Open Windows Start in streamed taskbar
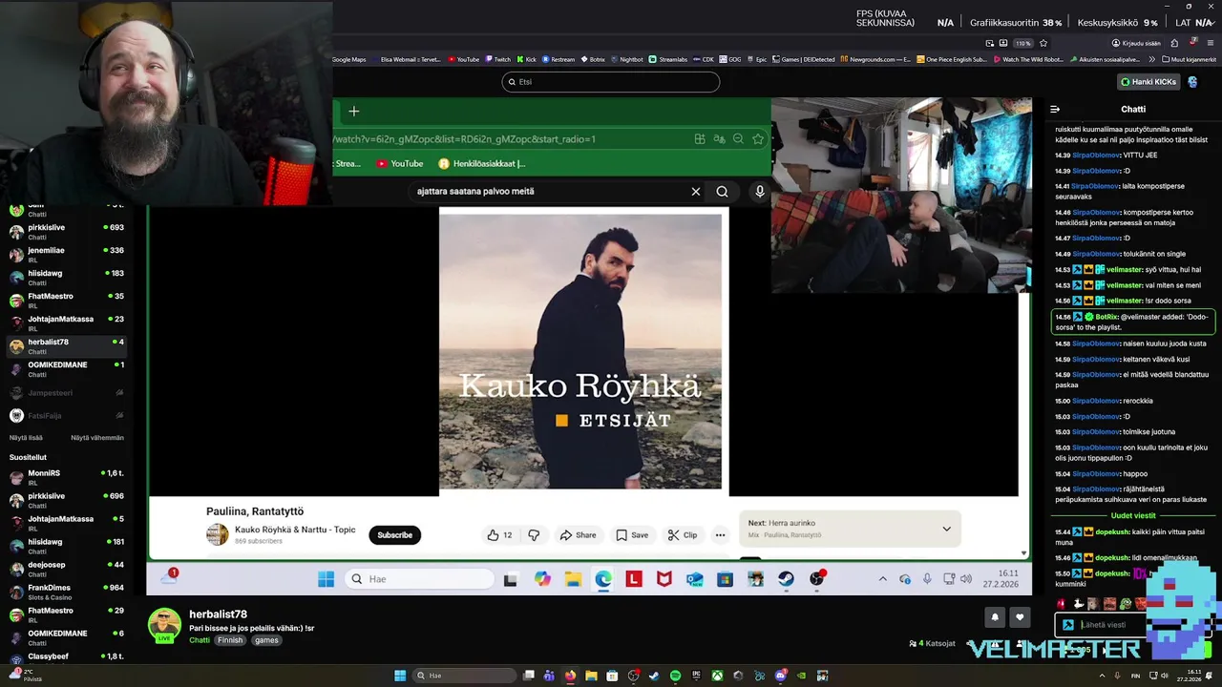 (x=326, y=579)
